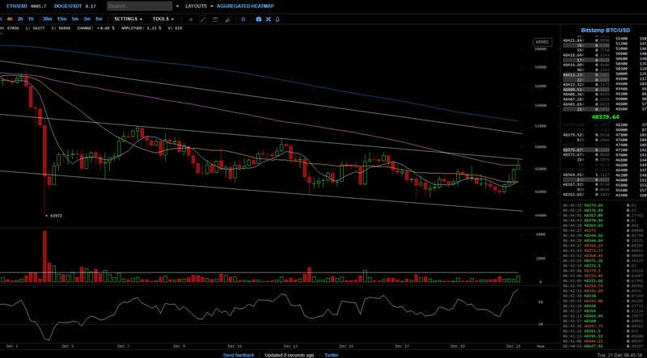
Task: Click the Dec 13 date label
Action: coord(291,346)
